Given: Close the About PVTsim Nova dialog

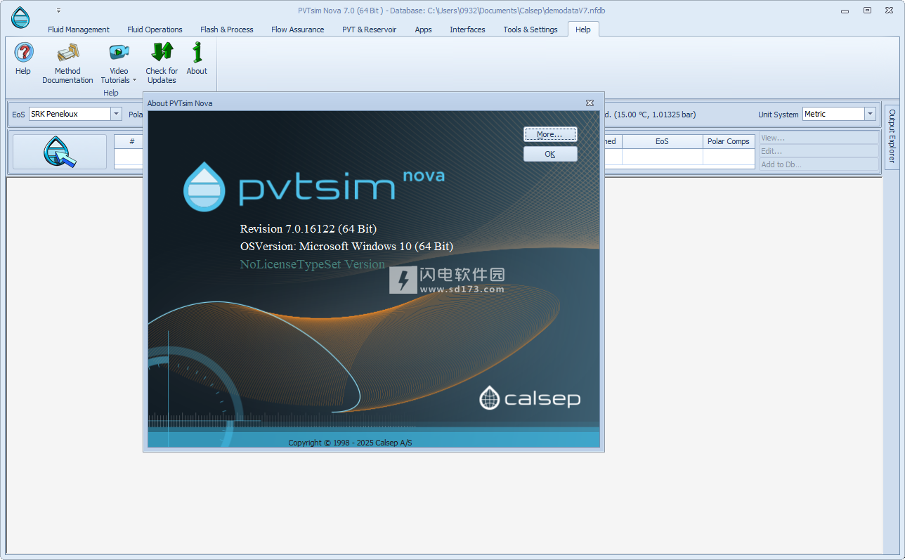Looking at the screenshot, I should (590, 103).
